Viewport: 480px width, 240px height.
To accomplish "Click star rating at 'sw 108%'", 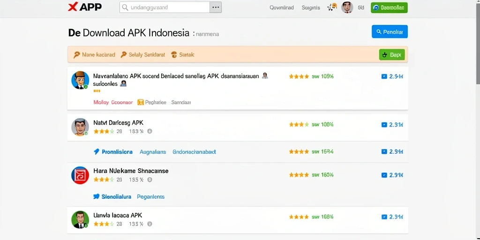I will [x=299, y=125].
